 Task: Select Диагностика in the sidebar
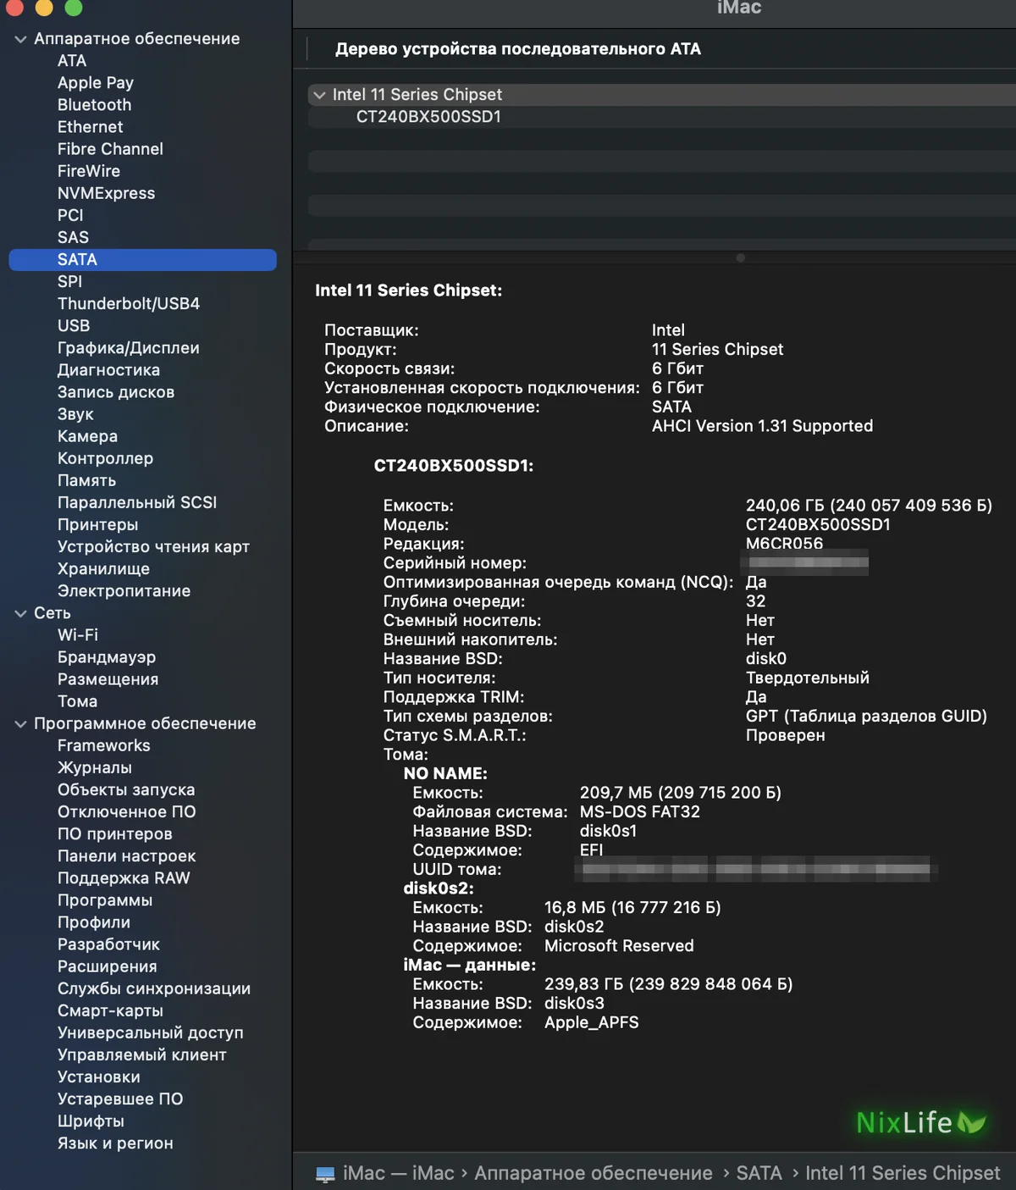(x=108, y=370)
